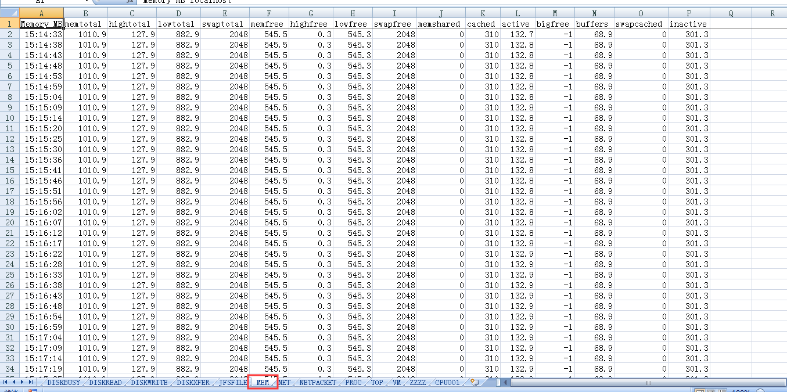Click the 'lowtotal' header cell
The height and width of the screenshot is (392, 787).
[178, 24]
